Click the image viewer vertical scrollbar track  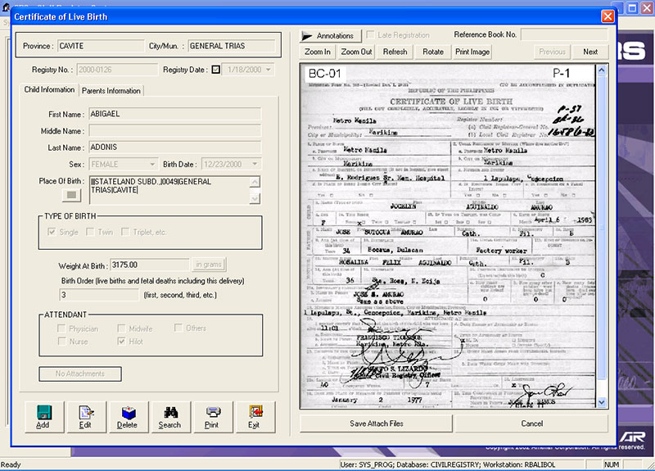pyautogui.click(x=602, y=234)
